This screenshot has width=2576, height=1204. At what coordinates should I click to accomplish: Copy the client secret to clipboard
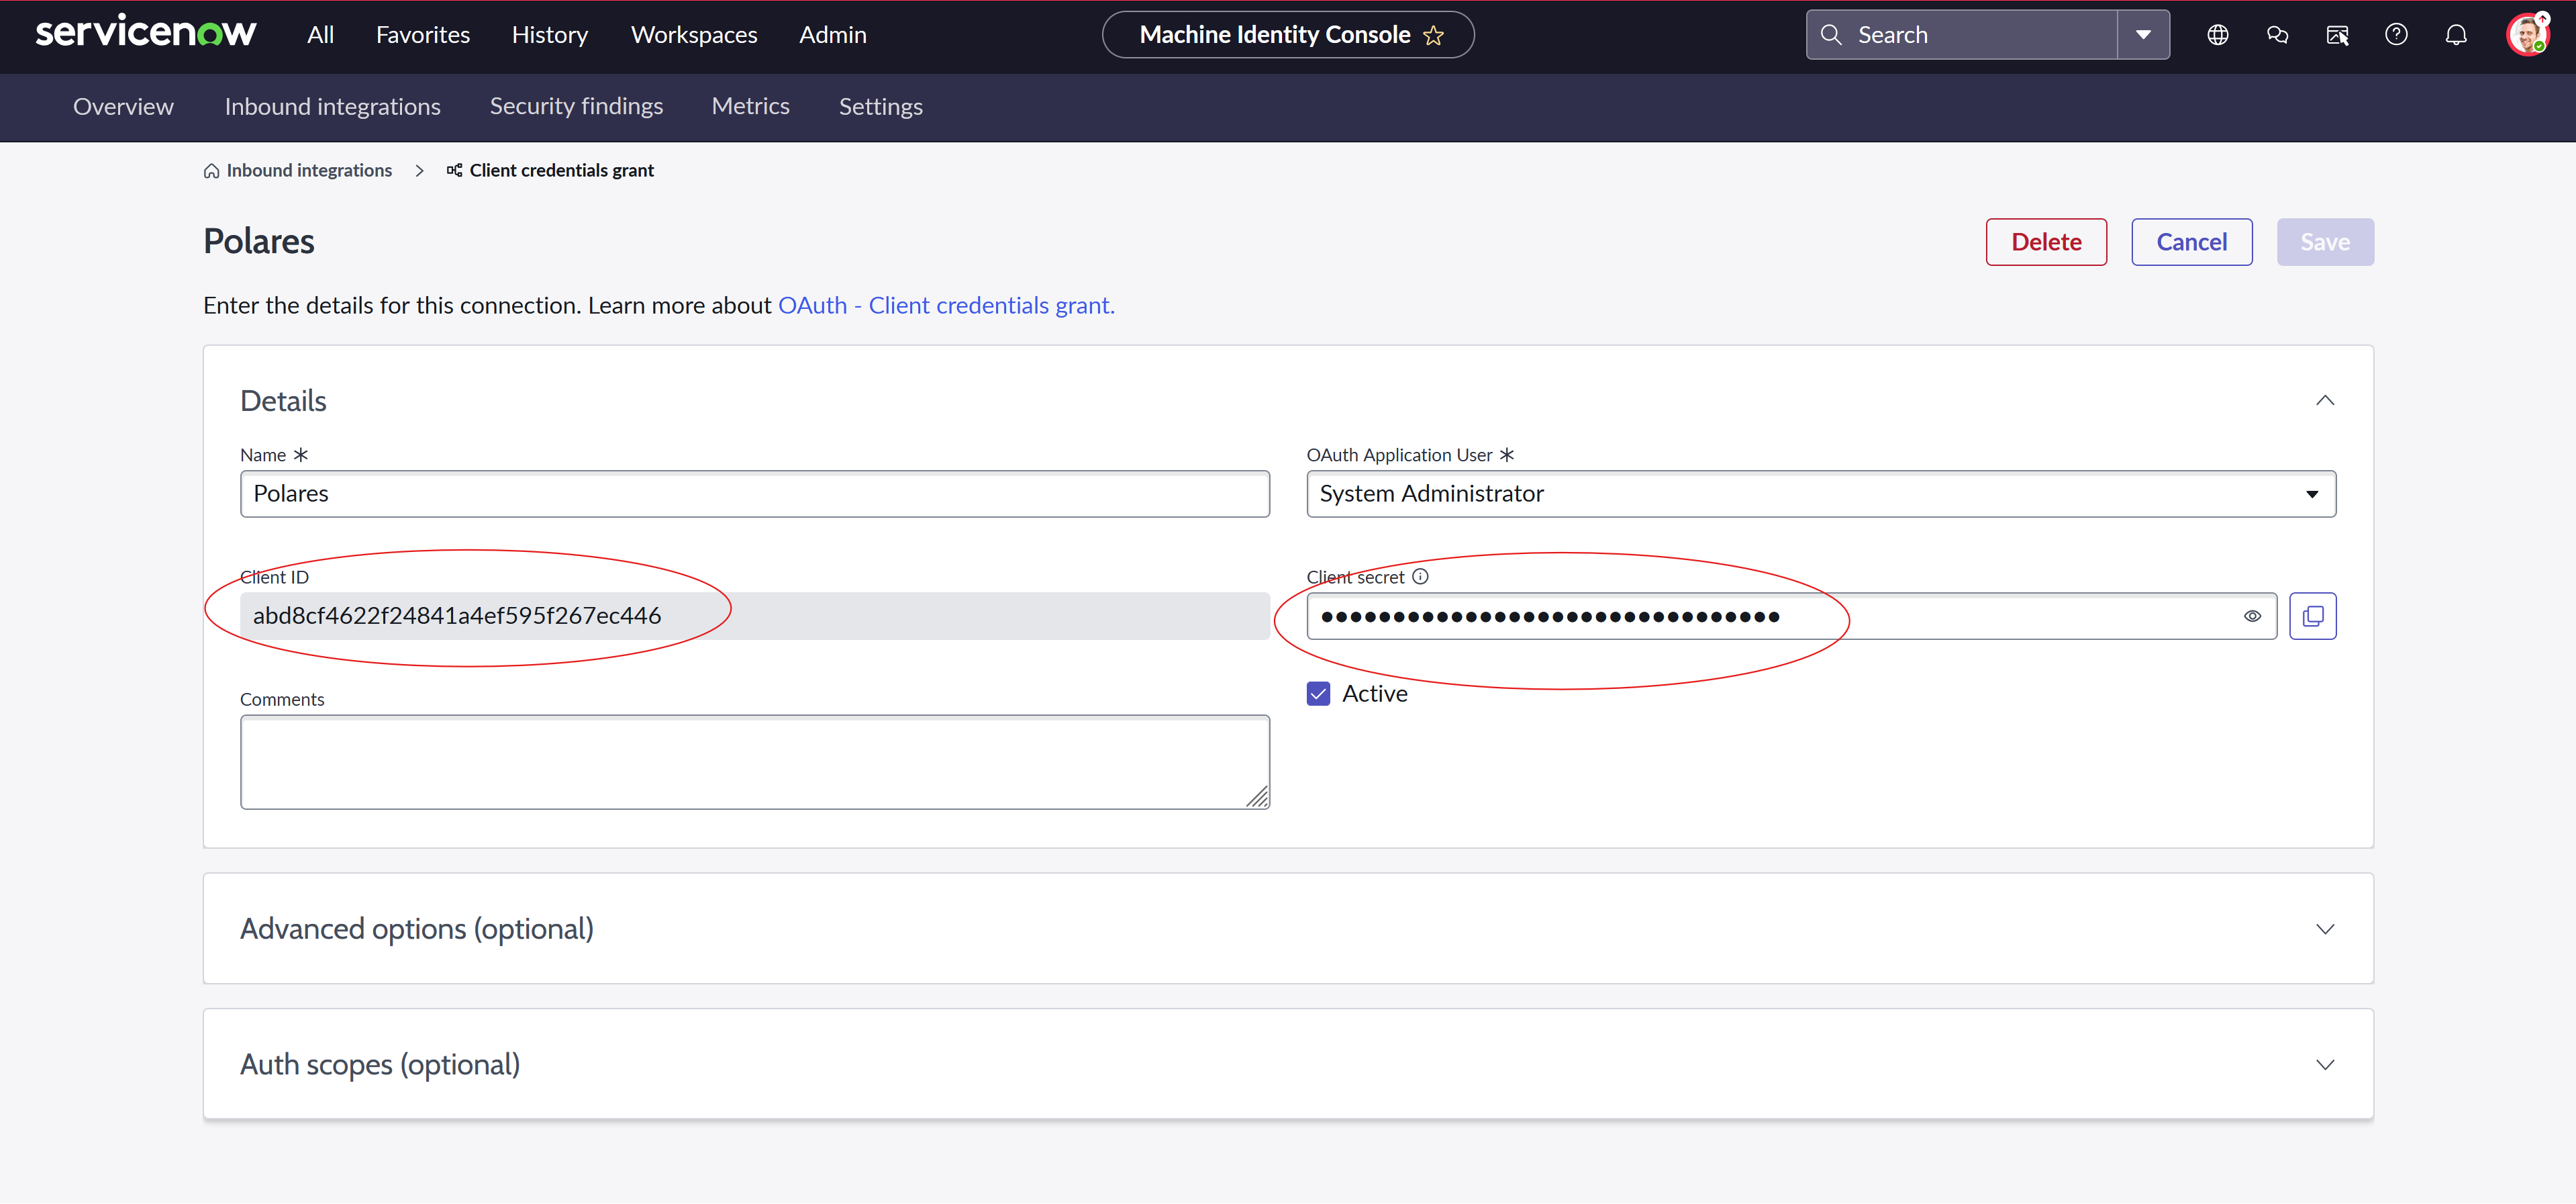pos(2312,616)
